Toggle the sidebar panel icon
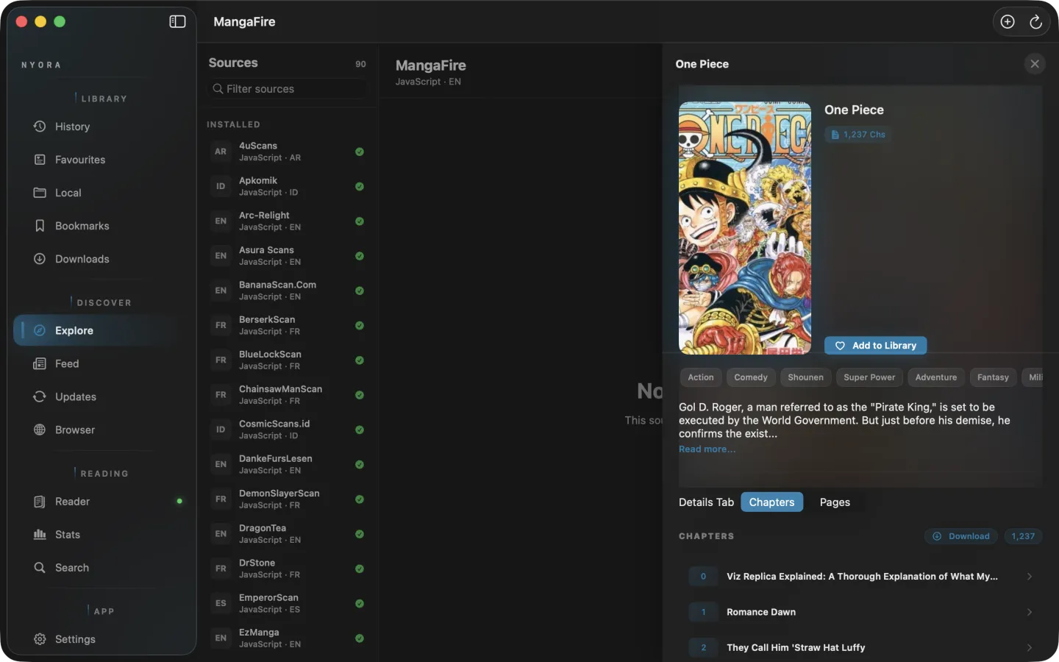1059x662 pixels. click(177, 21)
